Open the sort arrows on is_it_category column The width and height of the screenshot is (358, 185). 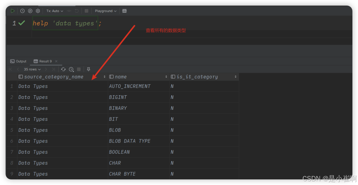tap(235, 77)
